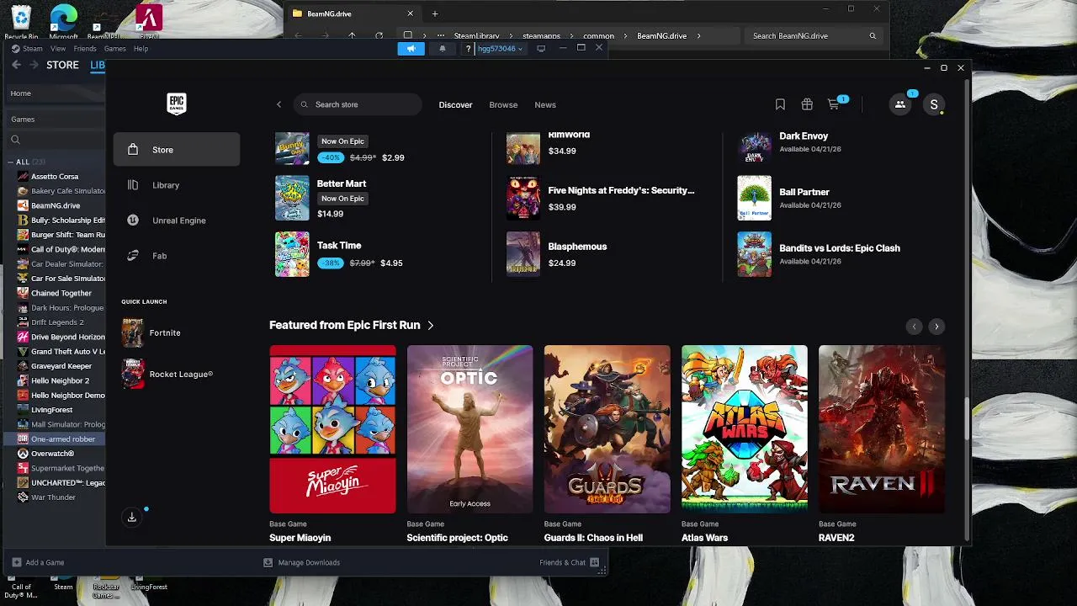Click the Epic Games logo
Viewport: 1077px width, 606px height.
click(176, 104)
